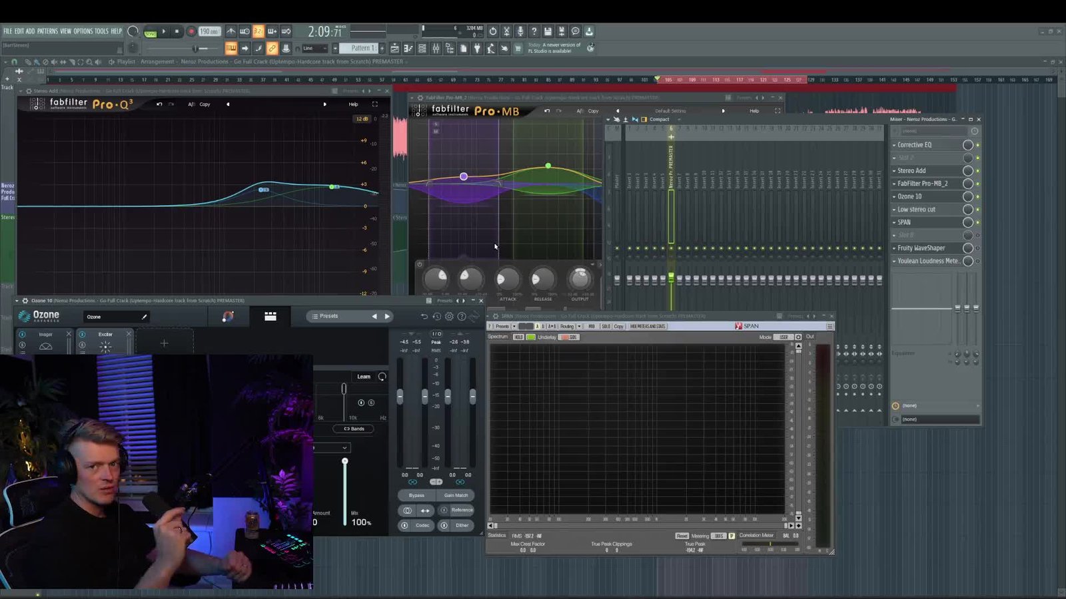1066x599 pixels.
Task: Click SPAN statistics Reset button
Action: click(x=682, y=536)
